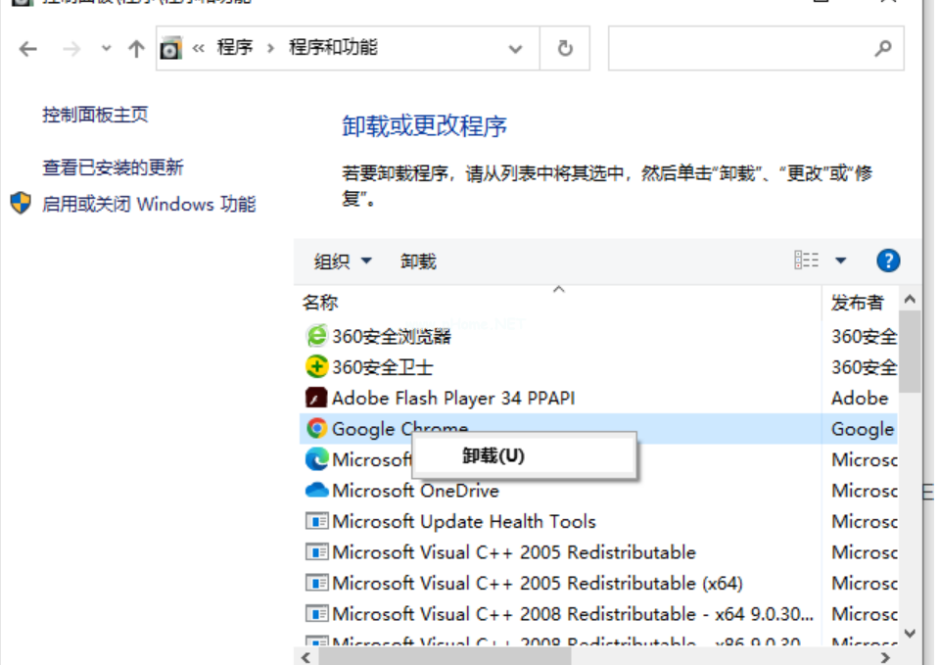Click the Google Chrome icon
This screenshot has height=665, width=940.
[316, 428]
